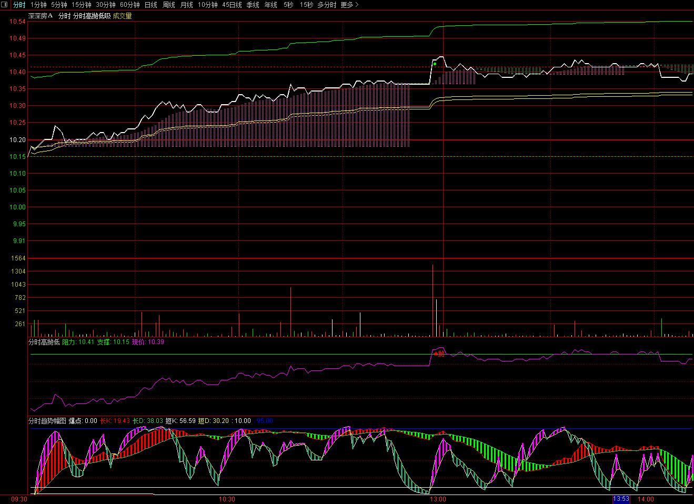
Task: Click the 成交量 volume label
Action: (x=123, y=16)
